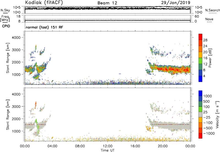The image size is (220, 152).
Task: Click the date '29/Jan/2019'
Action: (x=176, y=2)
